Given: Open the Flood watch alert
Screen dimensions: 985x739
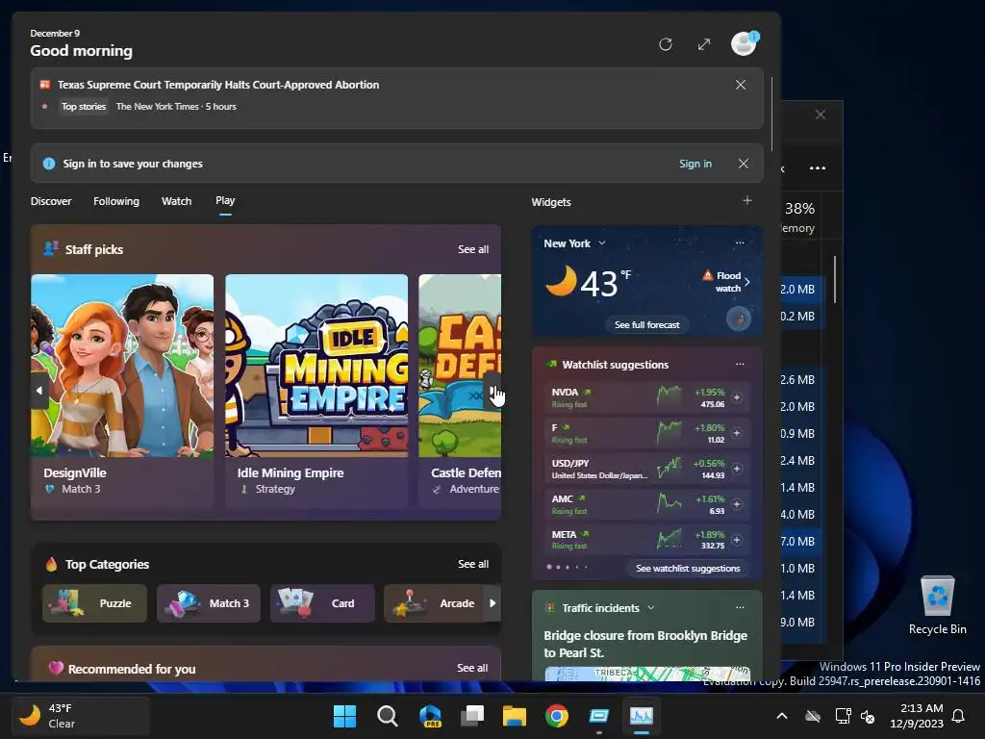Looking at the screenshot, I should point(725,282).
